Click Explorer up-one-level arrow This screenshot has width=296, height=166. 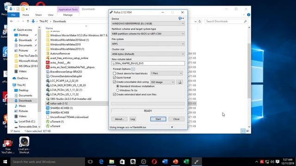pos(28,21)
